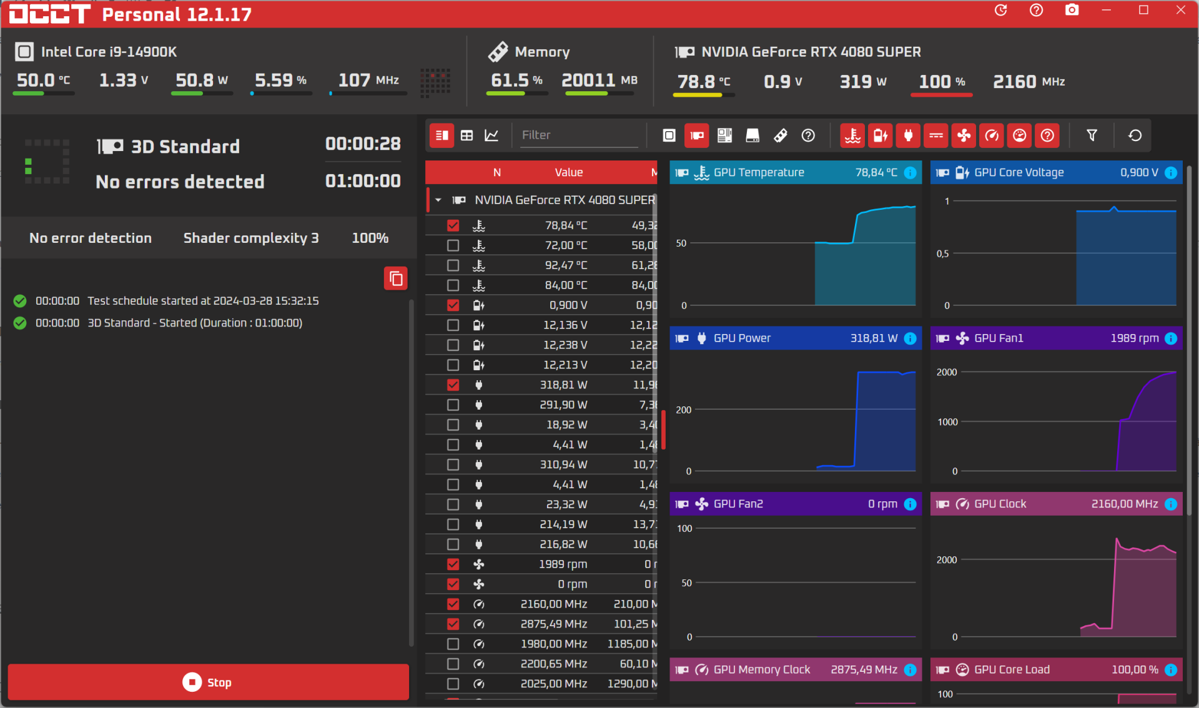Copy the test log with the red copy icon
The width and height of the screenshot is (1199, 708).
tap(396, 278)
